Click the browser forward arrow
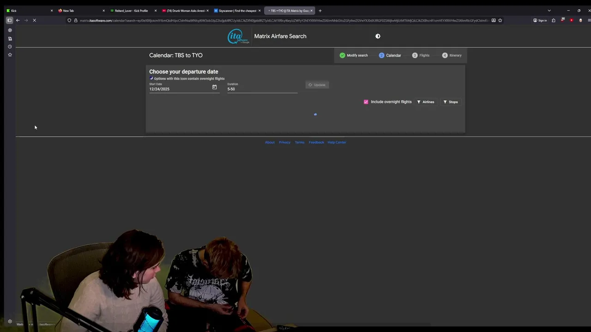Viewport: 591px width, 332px height. (26, 20)
